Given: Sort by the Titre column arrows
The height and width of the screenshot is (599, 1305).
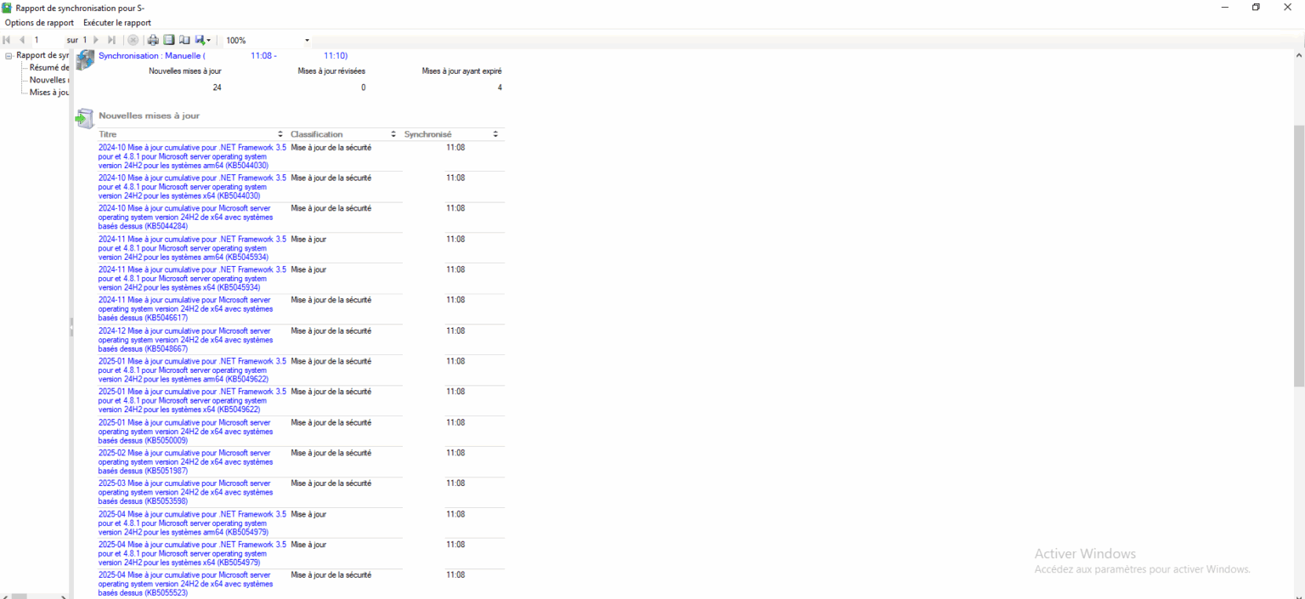Looking at the screenshot, I should click(x=280, y=134).
